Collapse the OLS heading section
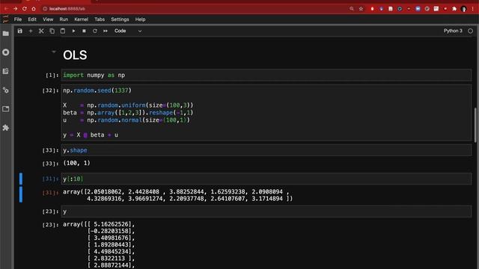479x269 pixels. pos(54,52)
